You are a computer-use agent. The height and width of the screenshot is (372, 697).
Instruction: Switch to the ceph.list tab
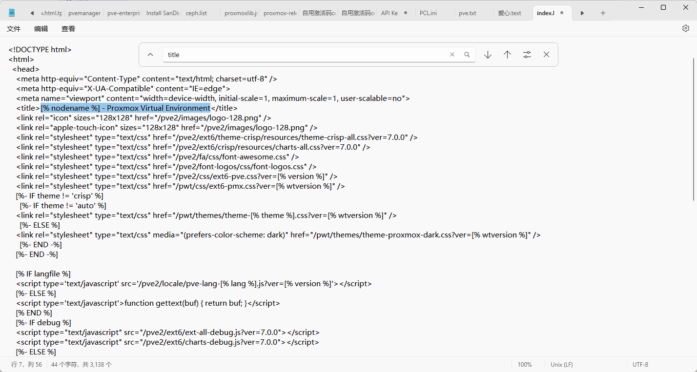click(201, 13)
